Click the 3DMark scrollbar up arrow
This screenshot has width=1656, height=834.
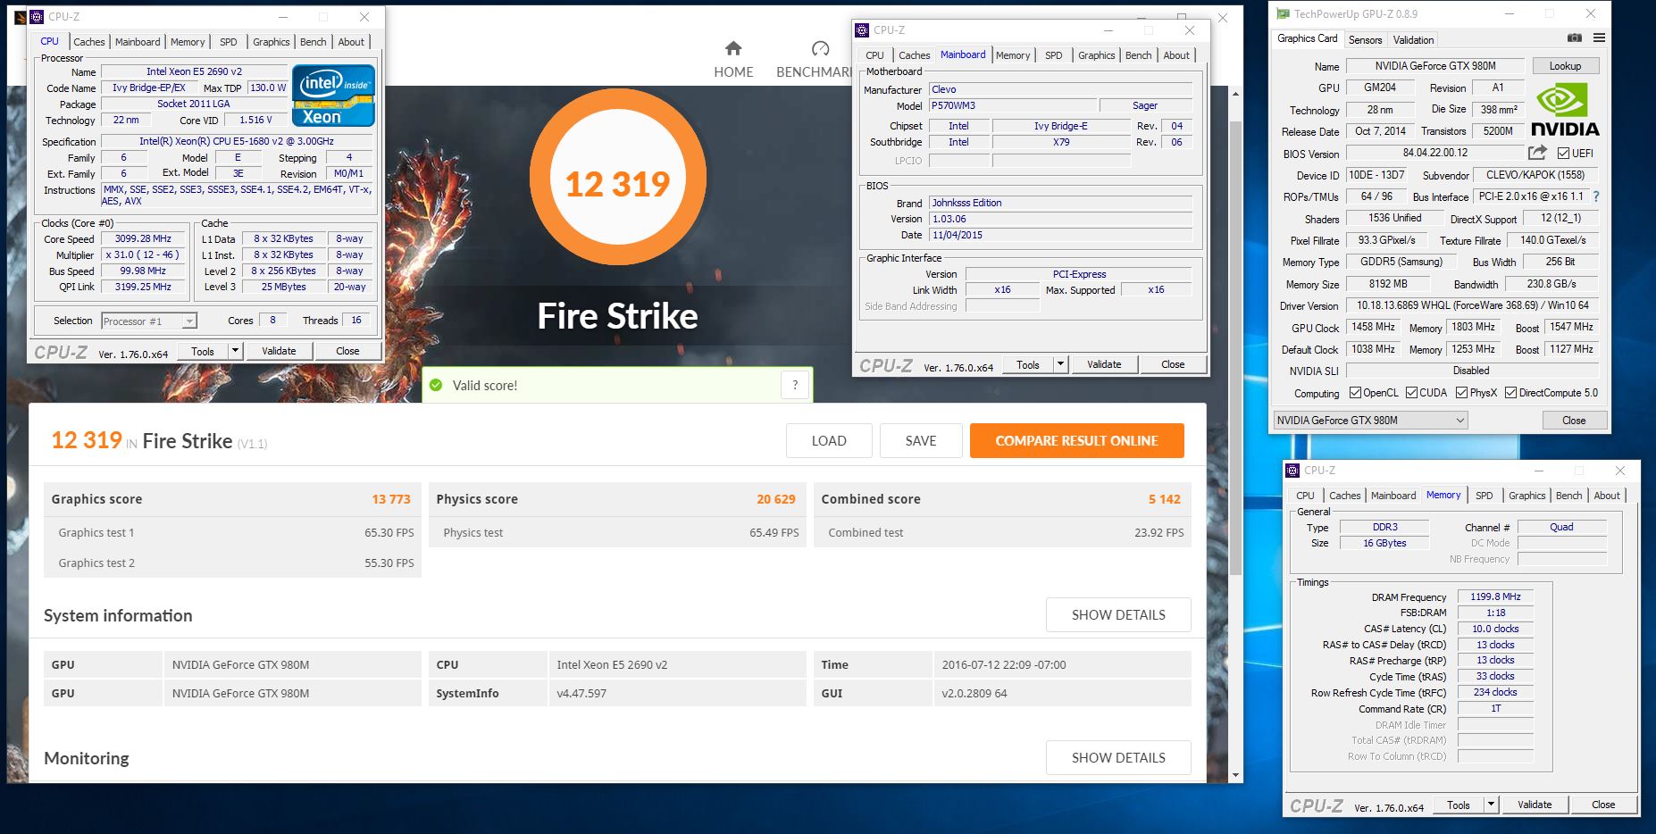pos(1236,93)
